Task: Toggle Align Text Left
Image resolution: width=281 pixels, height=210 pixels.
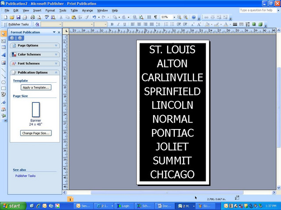Action: pos(133,24)
